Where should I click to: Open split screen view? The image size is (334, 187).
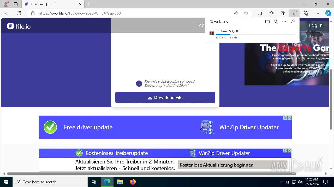[x=260, y=13]
